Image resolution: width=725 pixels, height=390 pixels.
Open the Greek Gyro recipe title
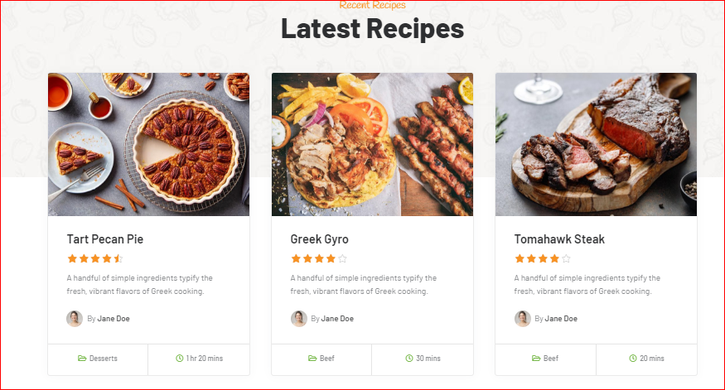320,239
